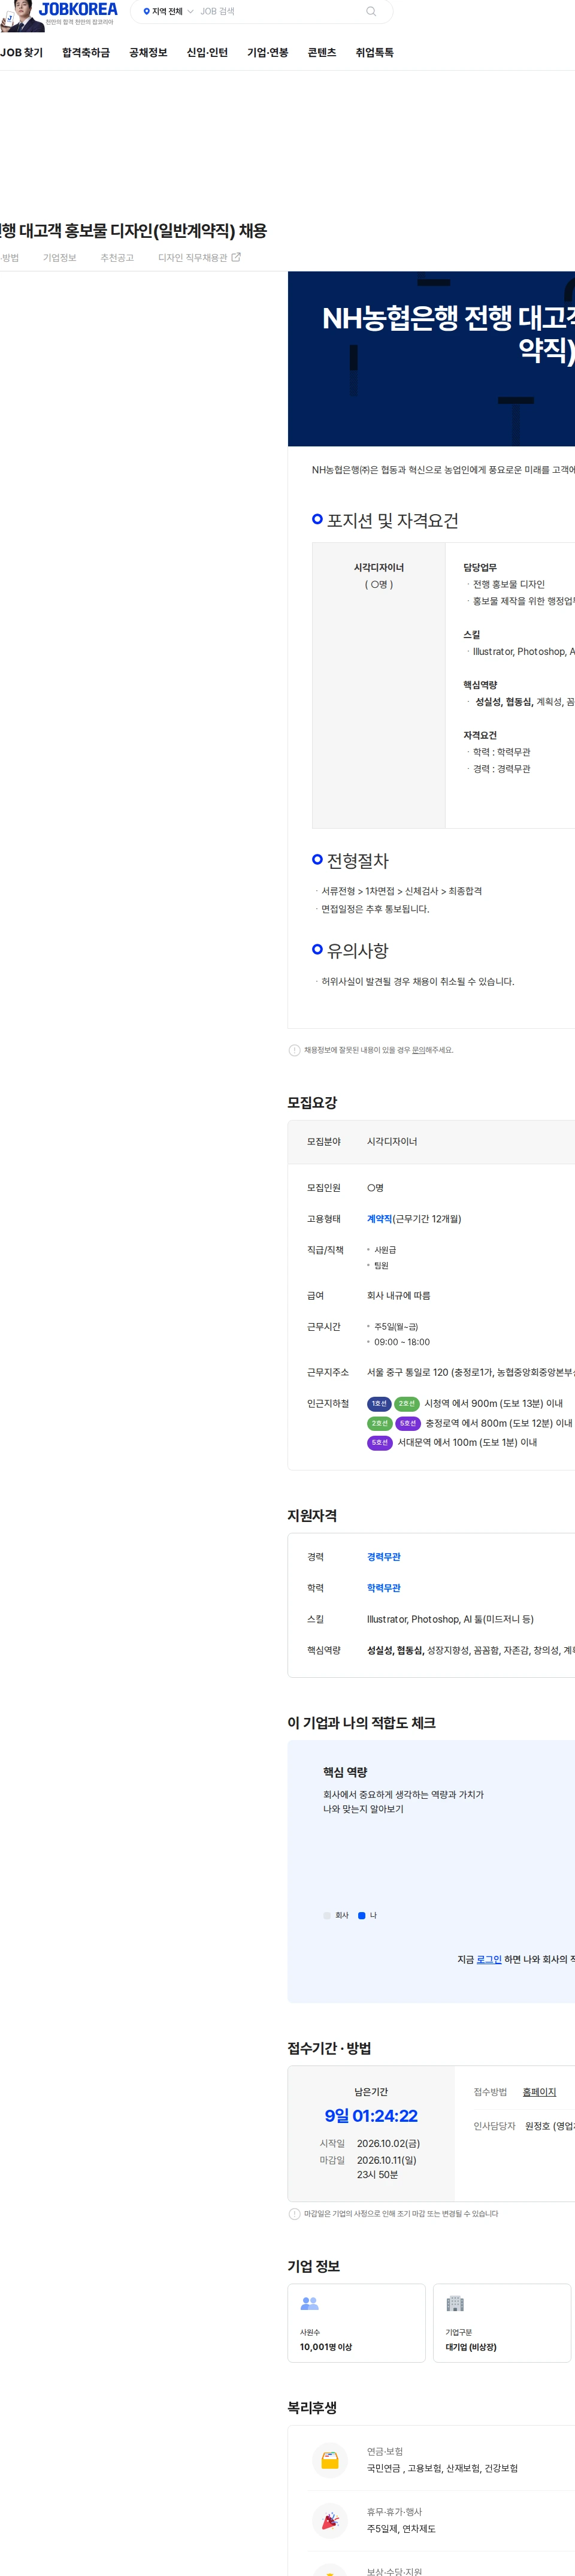
Task: Click the 휴무·휴가·행사 party icon
Action: [330, 2520]
